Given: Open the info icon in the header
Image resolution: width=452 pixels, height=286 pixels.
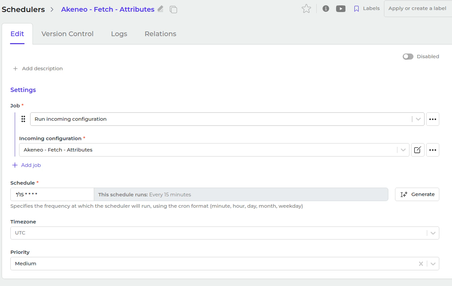Looking at the screenshot, I should pos(326,9).
